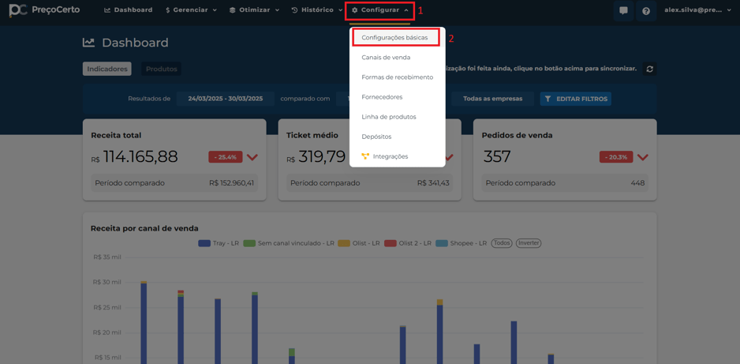Viewport: 740px width, 364px height.
Task: Select Linha de produtos
Action: coord(389,117)
